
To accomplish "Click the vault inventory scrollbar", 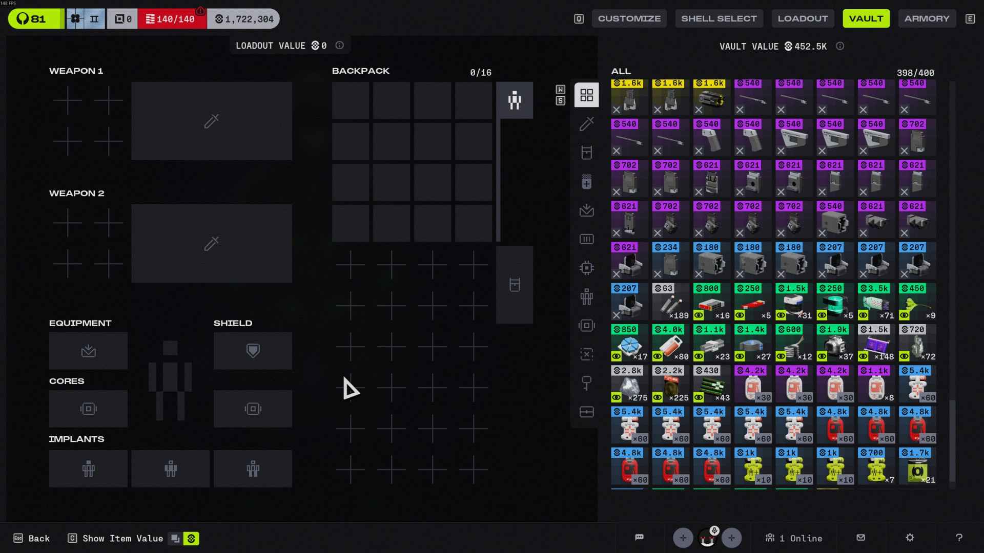I will click(952, 440).
